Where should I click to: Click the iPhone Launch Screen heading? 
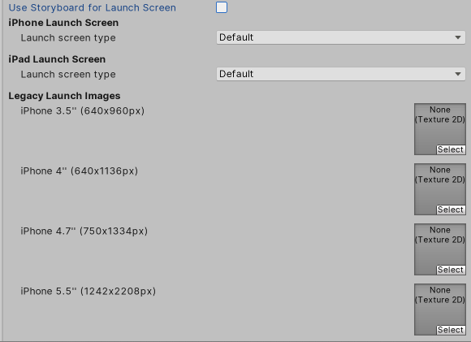pyautogui.click(x=63, y=23)
